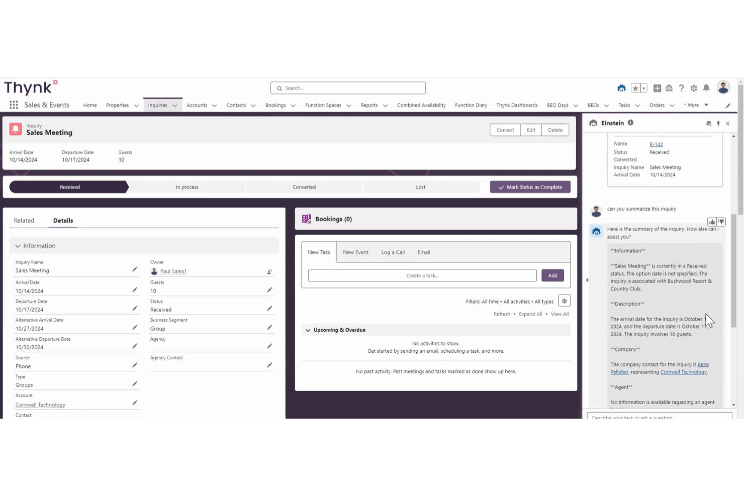Open the R-142 record link in Einstein
Viewport: 744px width, 496px height.
656,145
